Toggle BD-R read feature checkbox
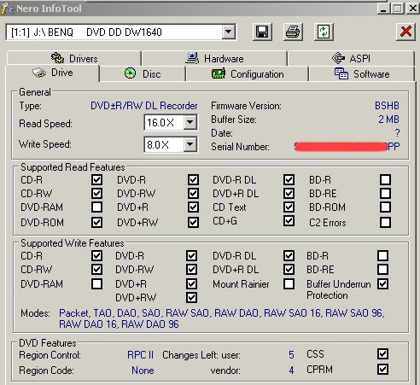The image size is (420, 385). click(385, 179)
